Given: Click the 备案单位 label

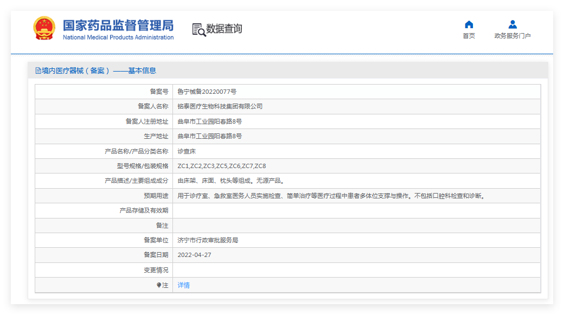Looking at the screenshot, I should pyautogui.click(x=156, y=240).
